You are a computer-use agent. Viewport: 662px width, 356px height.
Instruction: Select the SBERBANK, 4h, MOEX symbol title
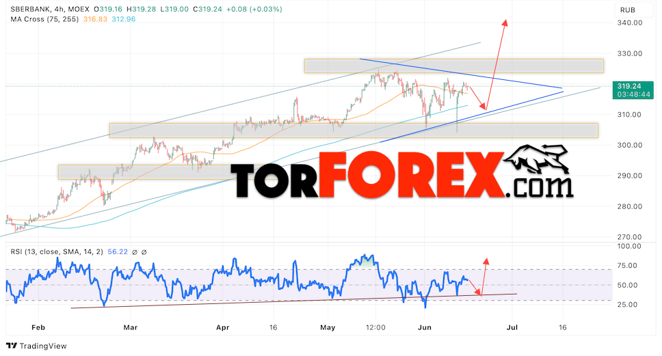(x=51, y=9)
